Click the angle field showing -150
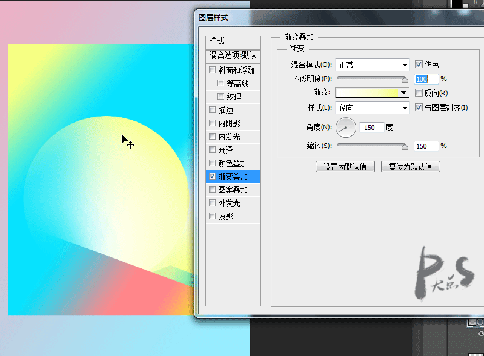Viewport: 484px width, 356px height. [x=372, y=128]
